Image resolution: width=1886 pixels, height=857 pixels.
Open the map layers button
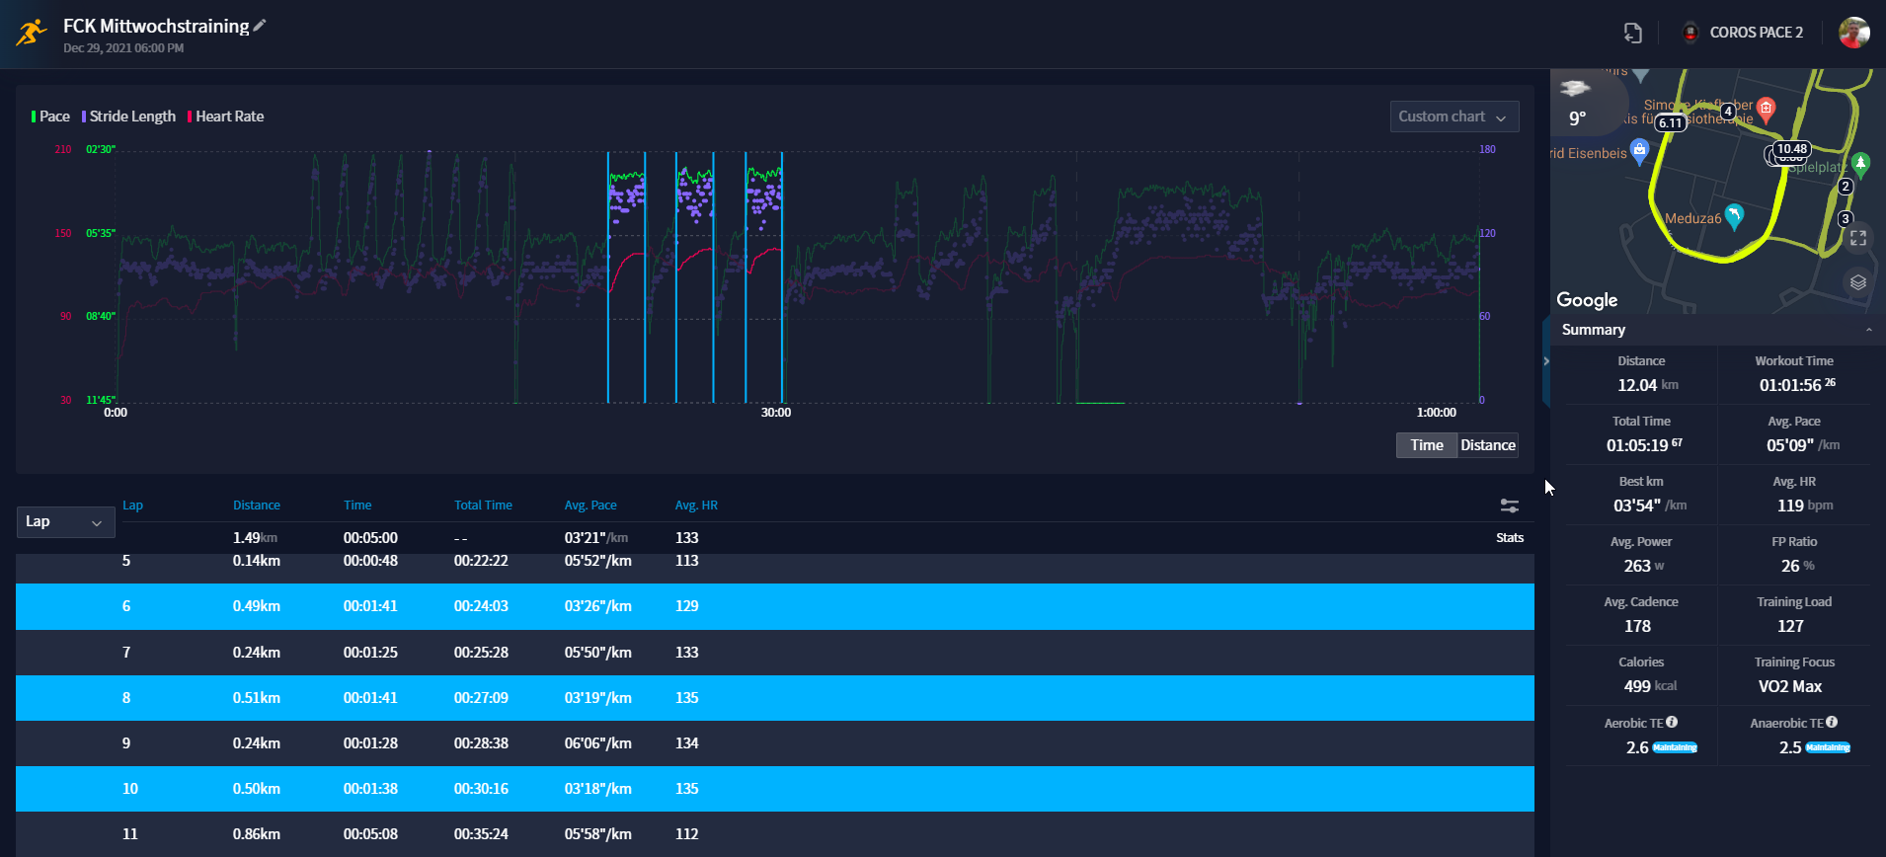(x=1858, y=282)
